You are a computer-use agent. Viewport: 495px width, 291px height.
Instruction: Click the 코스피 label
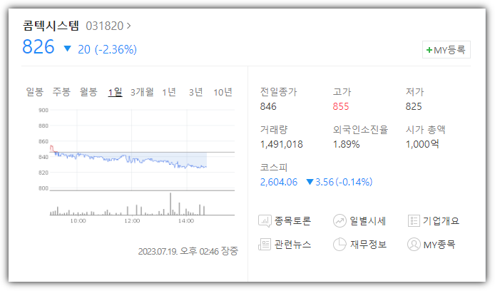(x=274, y=168)
